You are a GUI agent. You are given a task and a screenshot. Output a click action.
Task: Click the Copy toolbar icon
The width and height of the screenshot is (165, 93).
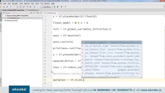pos(21,7)
